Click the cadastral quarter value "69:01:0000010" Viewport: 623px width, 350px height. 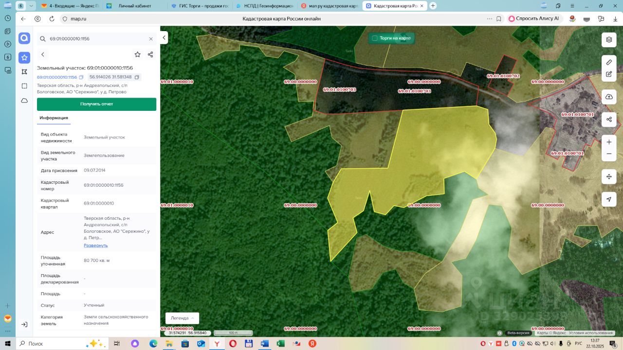(99, 203)
